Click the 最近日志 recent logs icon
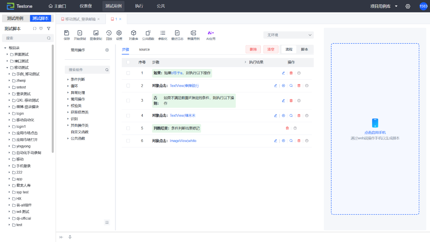 177,33
